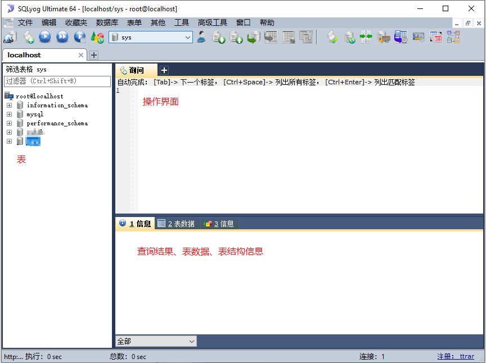The width and height of the screenshot is (486, 363).
Task: Open the 工具 menu
Action: pyautogui.click(x=182, y=22)
